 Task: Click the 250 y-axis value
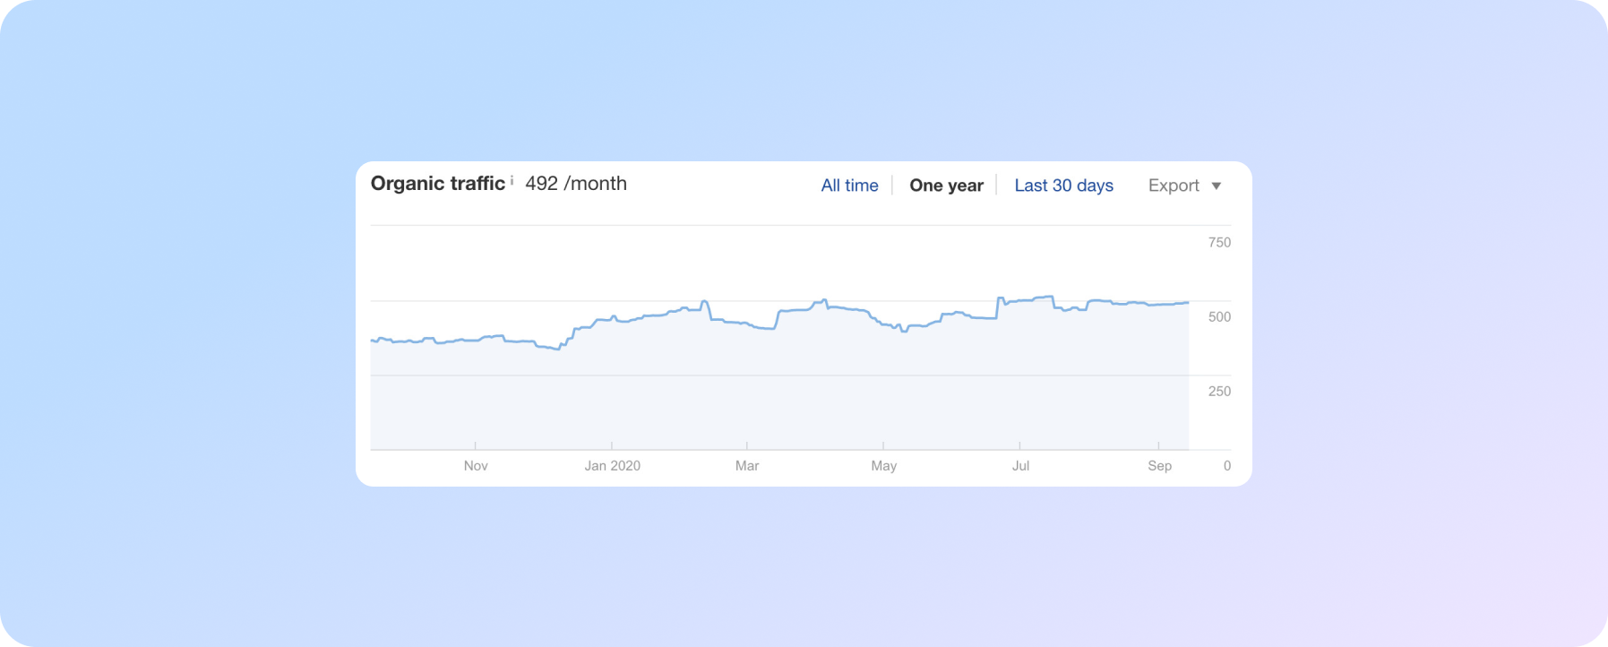tap(1219, 392)
